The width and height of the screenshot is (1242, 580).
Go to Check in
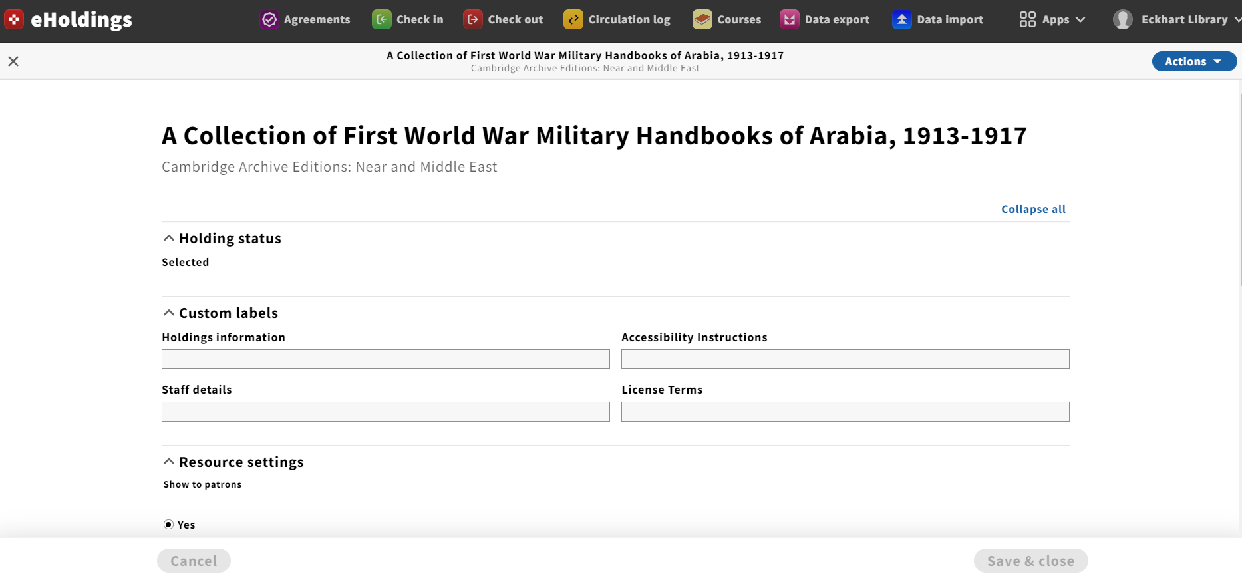click(x=408, y=19)
